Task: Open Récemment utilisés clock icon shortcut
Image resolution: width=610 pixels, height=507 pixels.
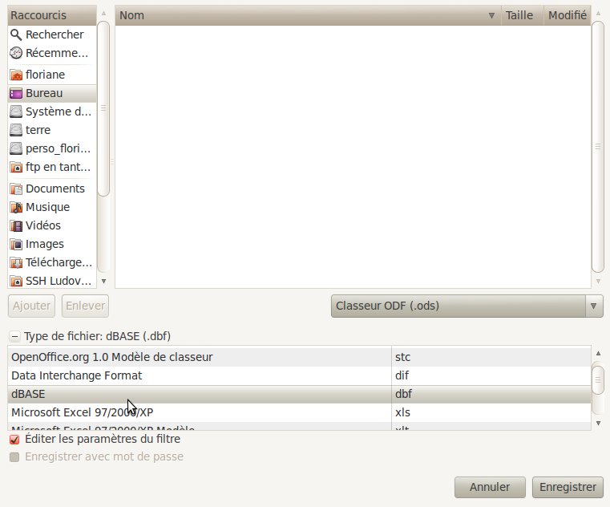Action: 16,53
